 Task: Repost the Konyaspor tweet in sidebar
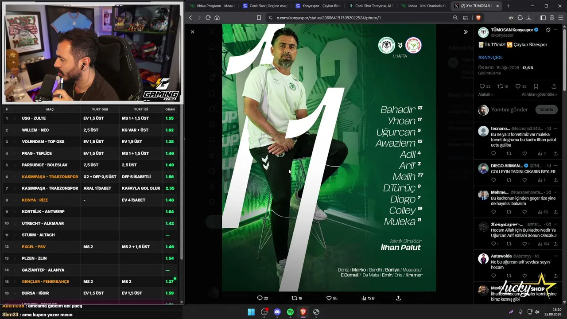503,86
